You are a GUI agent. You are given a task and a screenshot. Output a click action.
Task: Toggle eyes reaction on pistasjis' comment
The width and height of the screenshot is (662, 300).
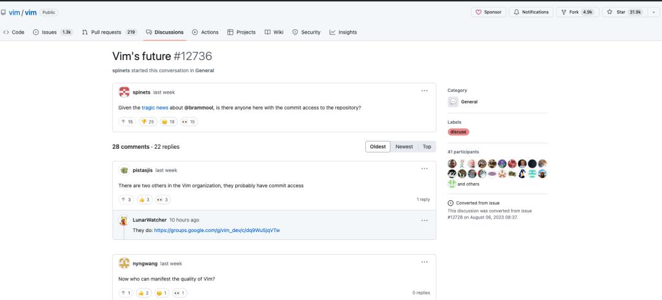pos(163,200)
